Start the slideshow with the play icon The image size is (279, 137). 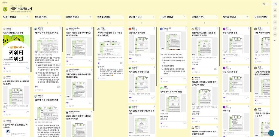coord(275,28)
